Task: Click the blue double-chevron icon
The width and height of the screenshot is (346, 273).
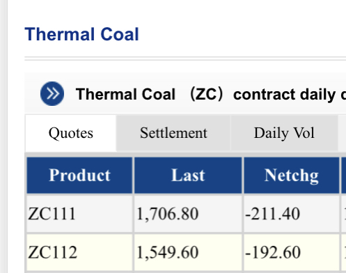Action: [52, 93]
